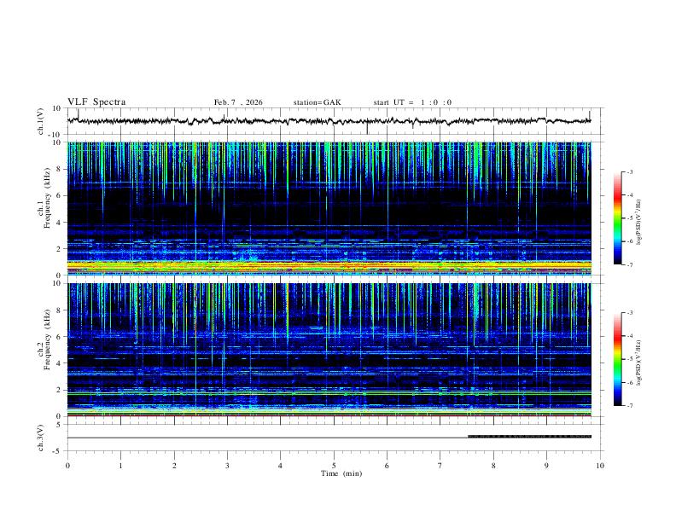Screen dimensions: 676x522
Task: Click the "4" tick on ch.2 Frequency axis
Action: pyautogui.click(x=59, y=363)
